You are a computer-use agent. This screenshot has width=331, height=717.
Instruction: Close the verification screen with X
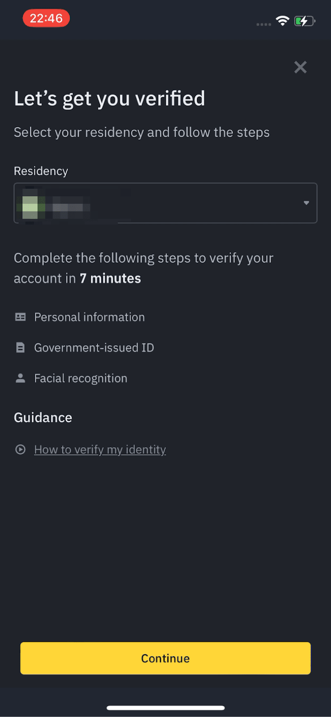[x=300, y=67]
